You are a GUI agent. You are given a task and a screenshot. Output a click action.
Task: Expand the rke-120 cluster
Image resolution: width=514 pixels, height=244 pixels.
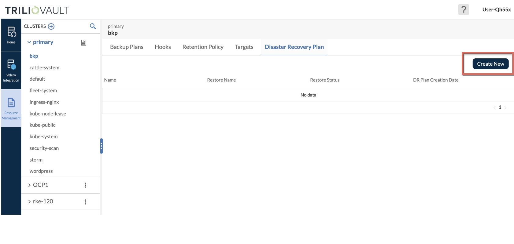(29, 202)
